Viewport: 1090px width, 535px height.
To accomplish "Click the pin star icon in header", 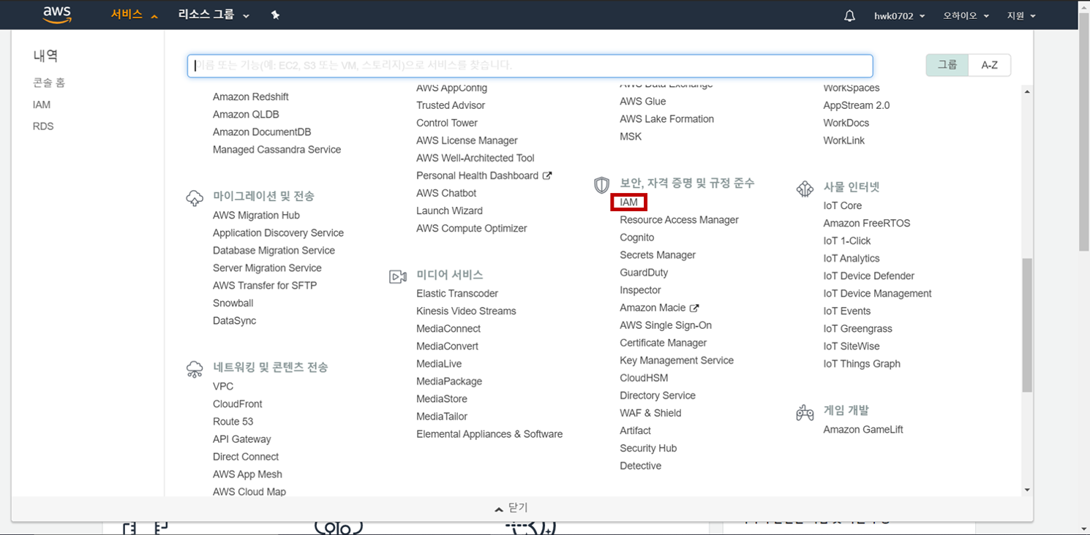I will 275,15.
